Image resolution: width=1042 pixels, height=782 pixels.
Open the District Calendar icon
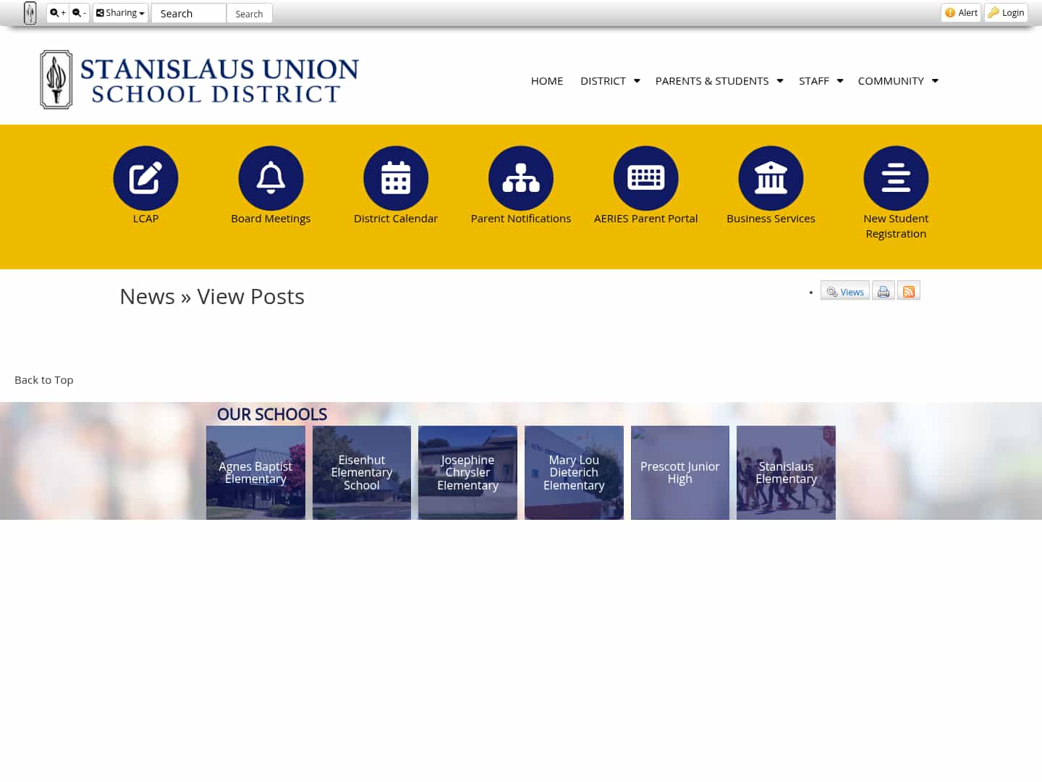pyautogui.click(x=396, y=178)
